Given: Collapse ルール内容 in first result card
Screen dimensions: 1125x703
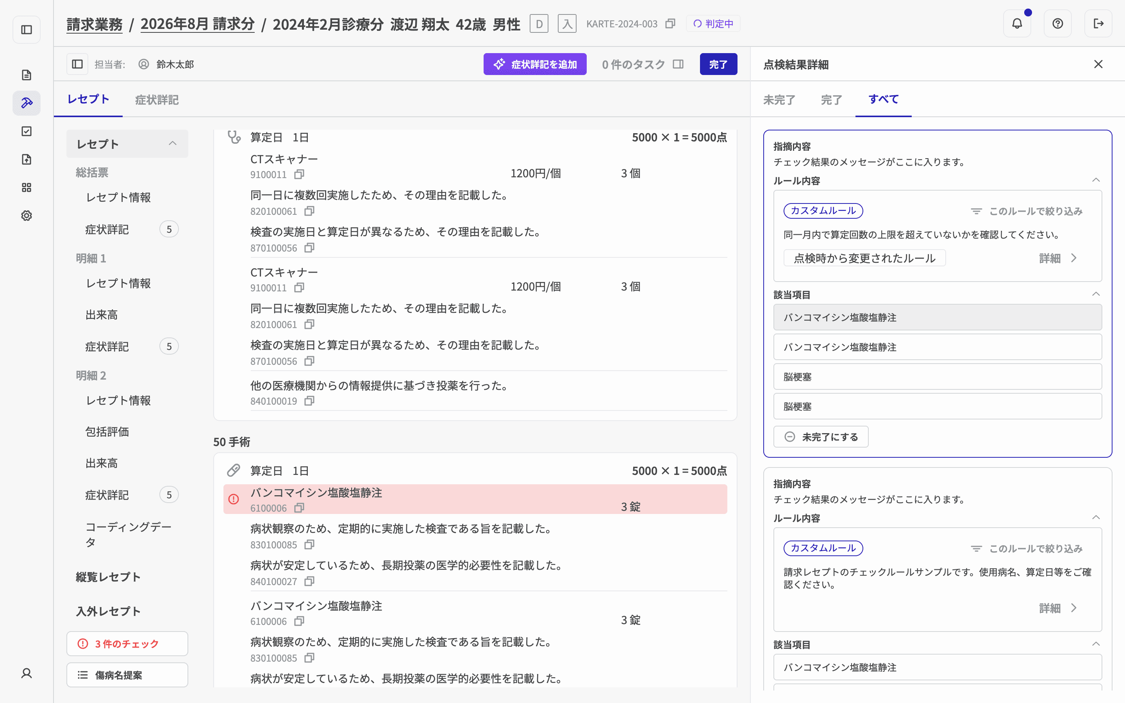Looking at the screenshot, I should tap(1096, 180).
